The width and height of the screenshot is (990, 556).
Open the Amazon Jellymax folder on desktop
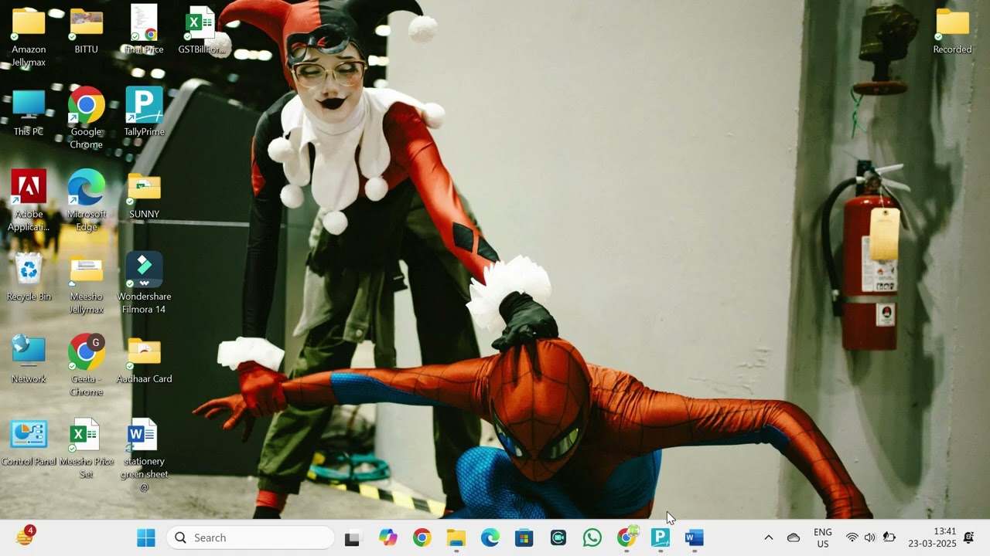pyautogui.click(x=29, y=36)
